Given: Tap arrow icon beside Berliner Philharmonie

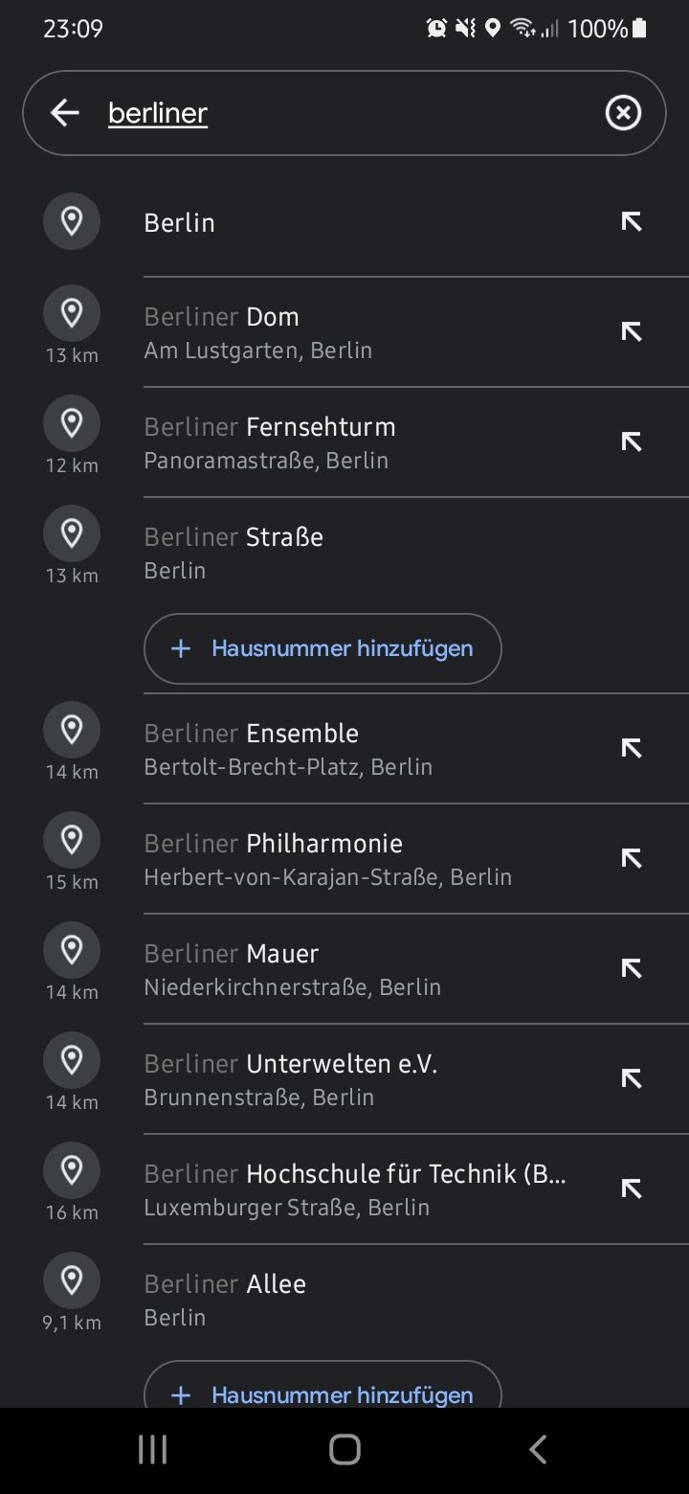Looking at the screenshot, I should pyautogui.click(x=631, y=859).
